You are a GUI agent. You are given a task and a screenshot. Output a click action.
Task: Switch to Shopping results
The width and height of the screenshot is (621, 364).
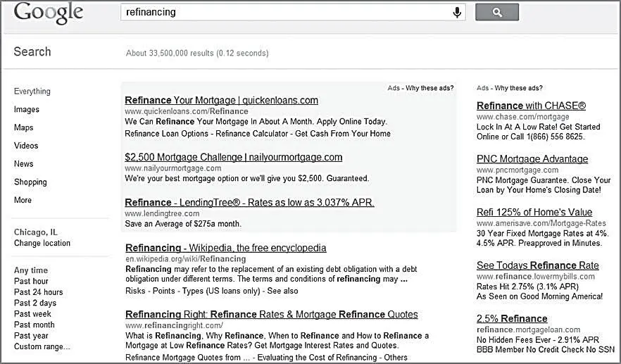pos(30,182)
